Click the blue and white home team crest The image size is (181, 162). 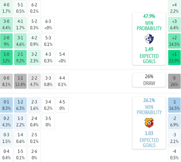[x=149, y=39]
